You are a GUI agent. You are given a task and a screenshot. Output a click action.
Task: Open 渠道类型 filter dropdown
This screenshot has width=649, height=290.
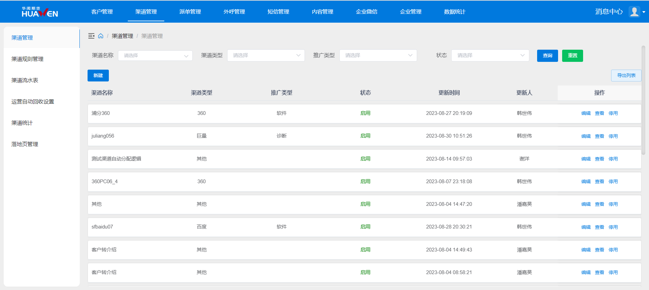[266, 55]
